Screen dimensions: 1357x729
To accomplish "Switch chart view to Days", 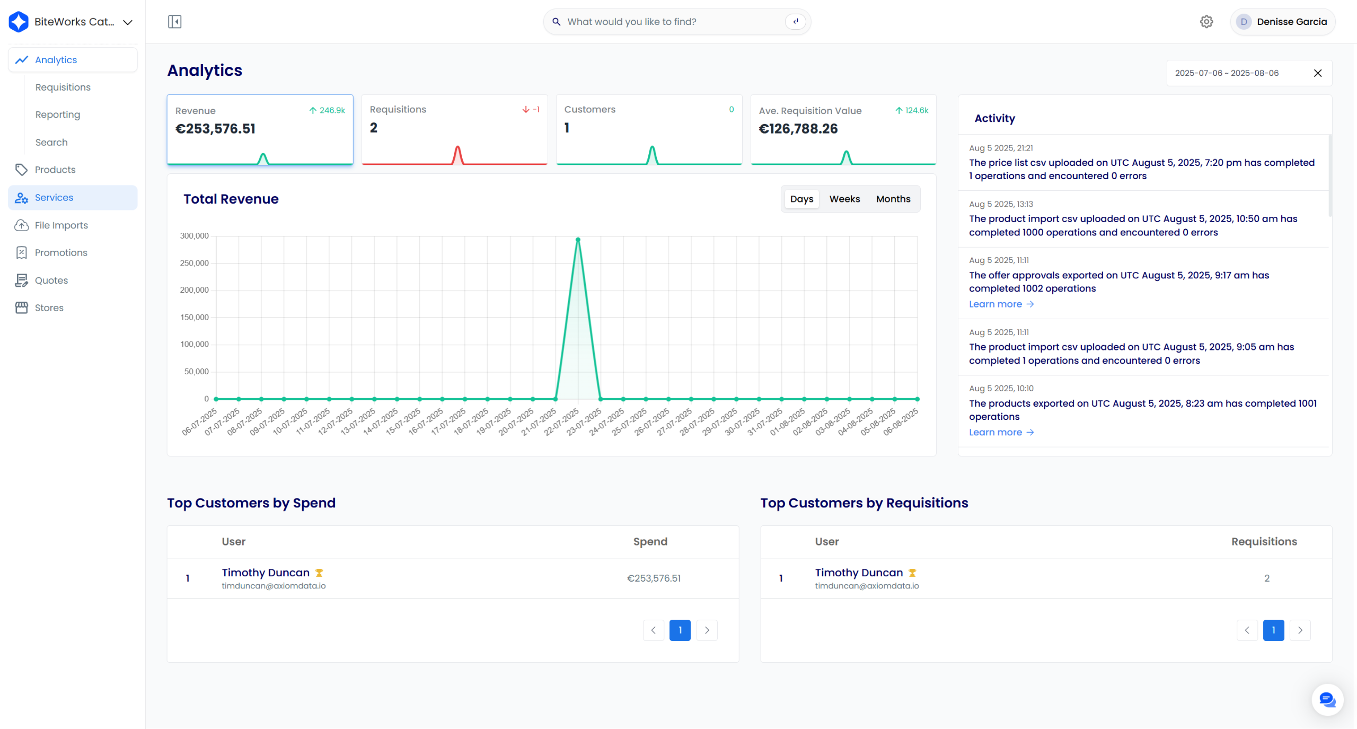I will tap(801, 199).
